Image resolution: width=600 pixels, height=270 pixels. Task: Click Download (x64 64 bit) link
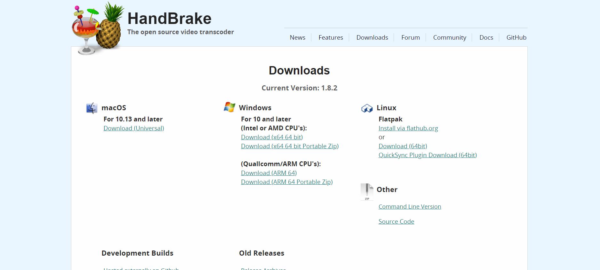[272, 137]
